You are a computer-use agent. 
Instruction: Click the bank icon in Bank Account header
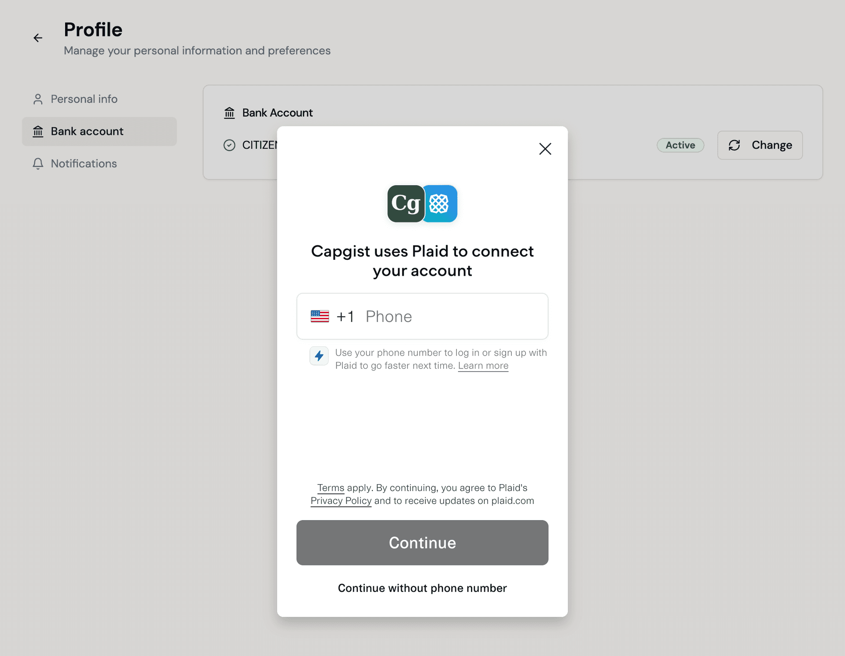tap(229, 113)
